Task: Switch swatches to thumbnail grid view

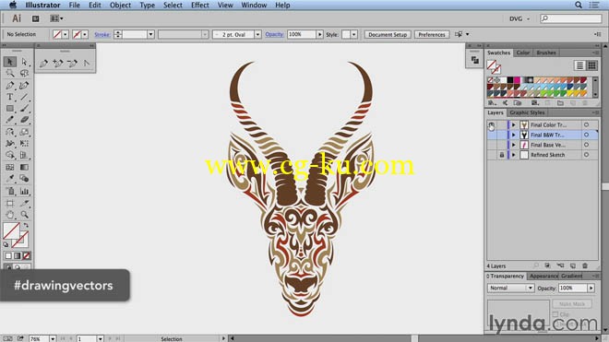Action: 591,65
